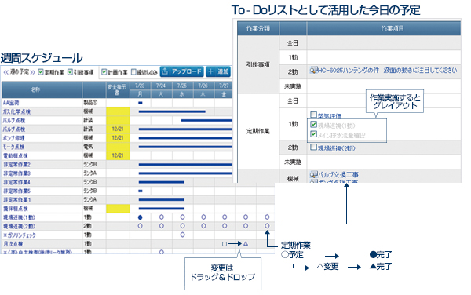Select ガソリンチェック planned circle on 7/25
The width and height of the screenshot is (471, 295).
(x=182, y=235)
